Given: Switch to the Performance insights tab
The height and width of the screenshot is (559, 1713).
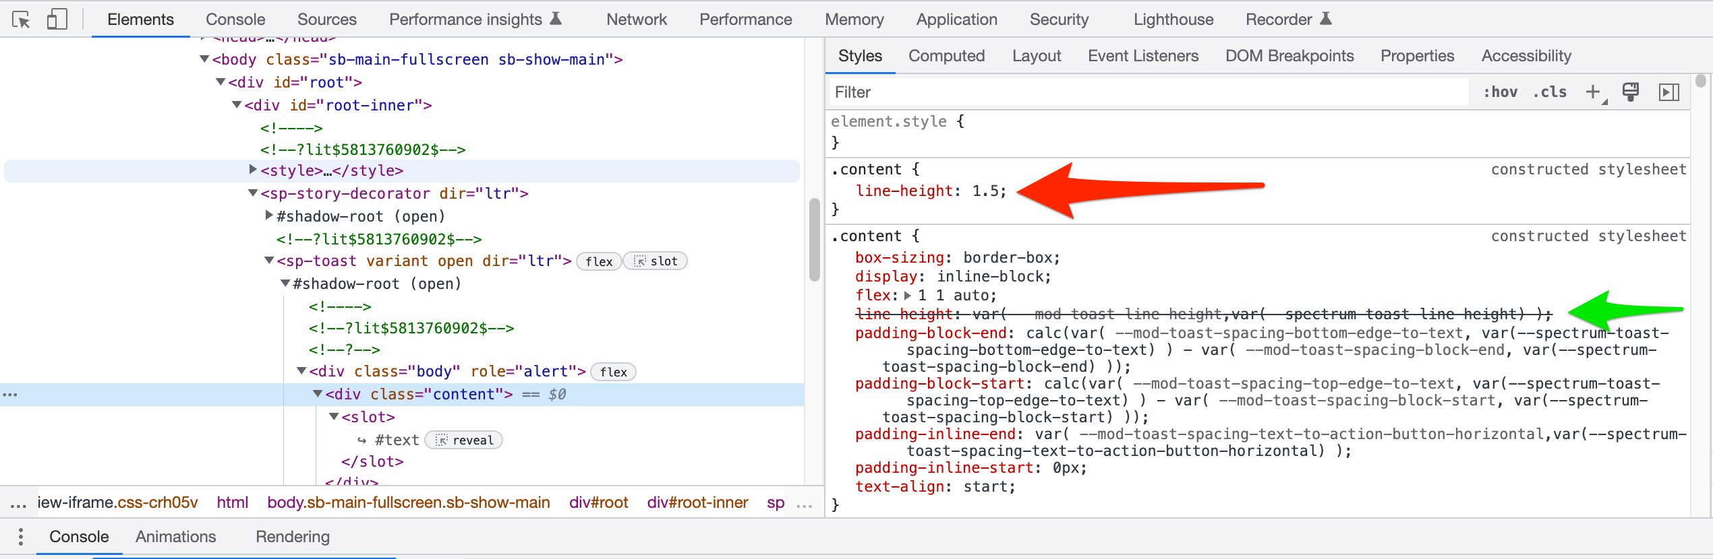Looking at the screenshot, I should pyautogui.click(x=475, y=20).
